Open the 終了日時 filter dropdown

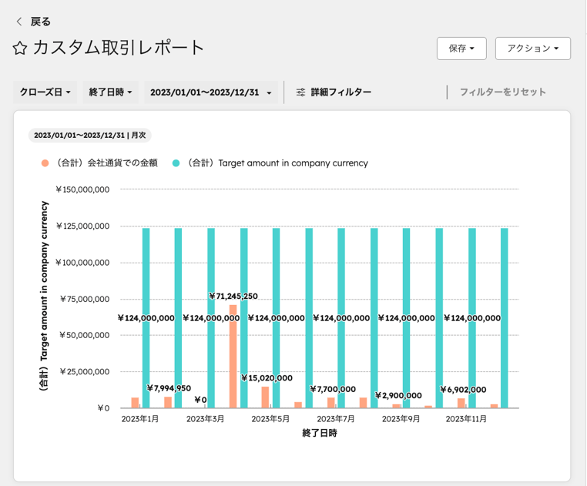point(110,92)
